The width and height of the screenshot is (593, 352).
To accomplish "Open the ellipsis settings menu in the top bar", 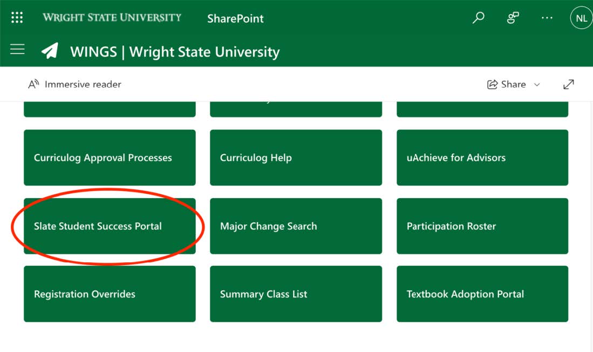I will (547, 18).
